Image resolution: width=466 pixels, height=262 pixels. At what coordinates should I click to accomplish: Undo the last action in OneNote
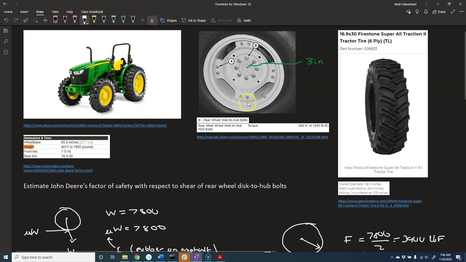6,20
